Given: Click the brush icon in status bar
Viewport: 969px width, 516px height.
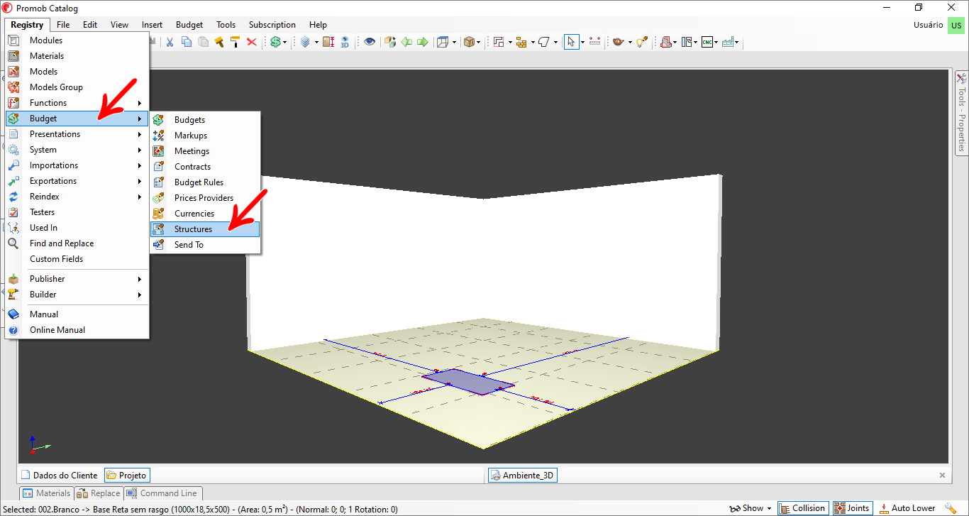Looking at the screenshot, I should pos(950,508).
